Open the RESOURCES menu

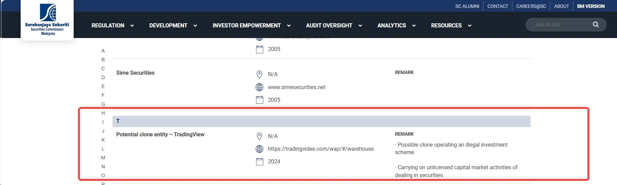coord(446,25)
